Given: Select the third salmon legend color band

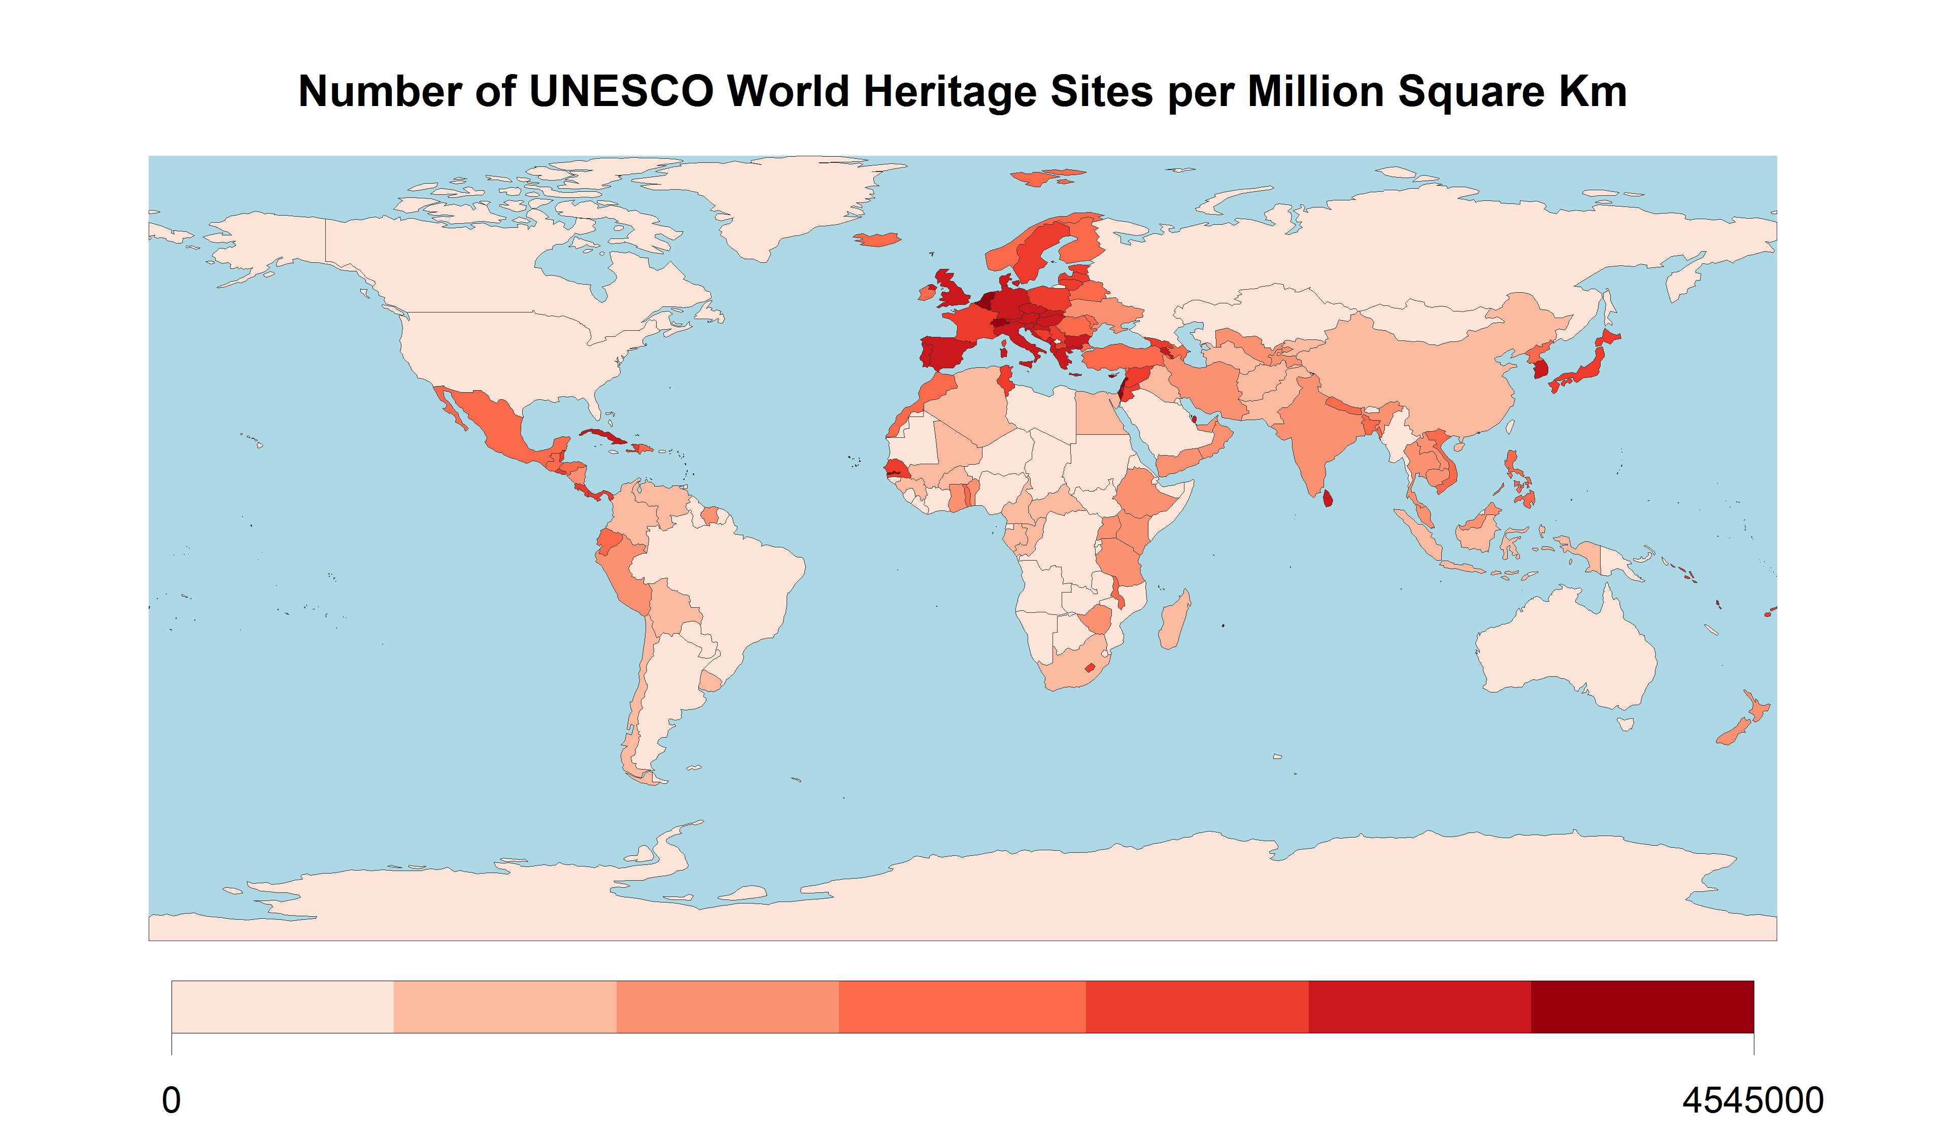Looking at the screenshot, I should click(727, 1007).
